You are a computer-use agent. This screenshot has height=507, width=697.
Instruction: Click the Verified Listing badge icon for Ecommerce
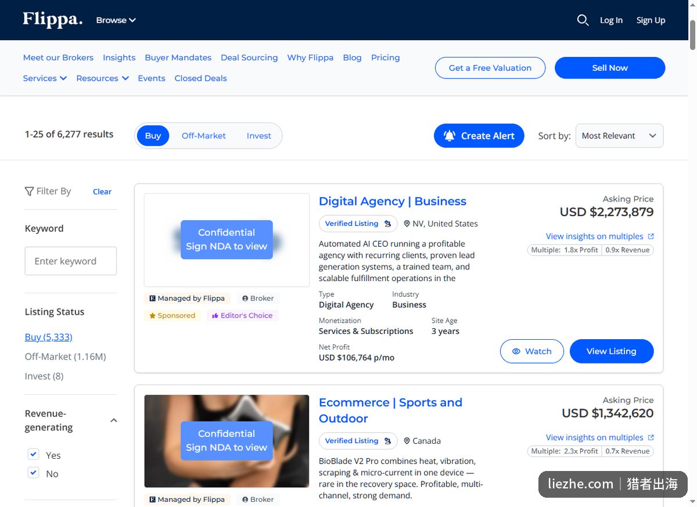pyautogui.click(x=387, y=441)
